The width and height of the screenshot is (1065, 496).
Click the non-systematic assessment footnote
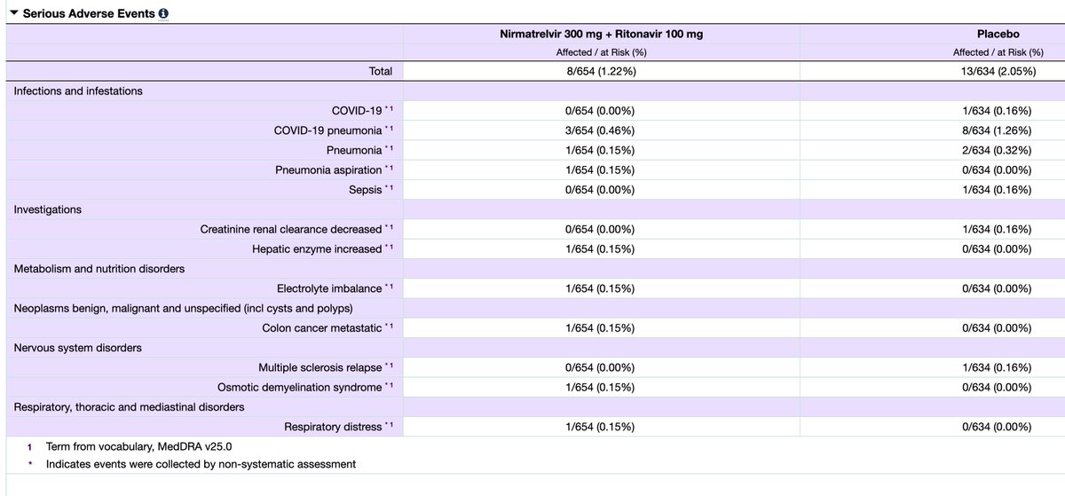pyautogui.click(x=201, y=463)
